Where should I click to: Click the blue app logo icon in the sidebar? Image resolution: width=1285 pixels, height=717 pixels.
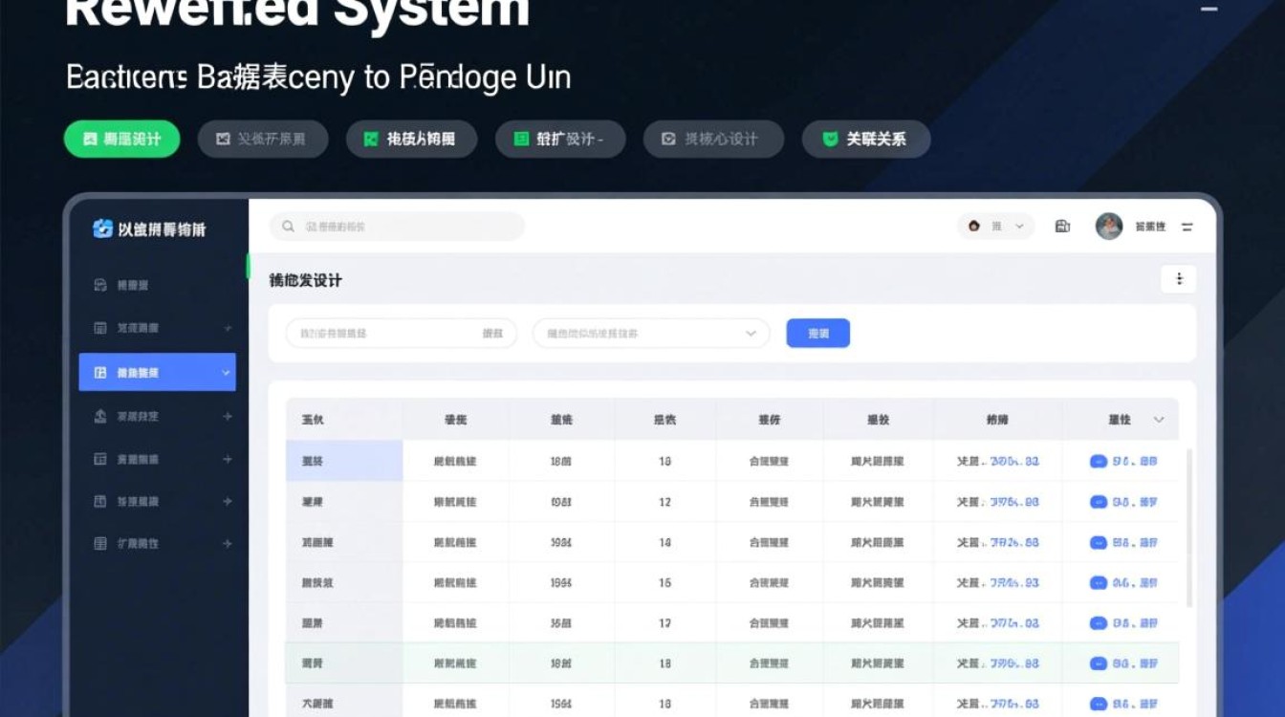coord(102,228)
